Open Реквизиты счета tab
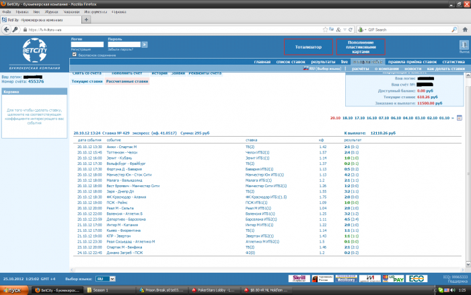The image size is (471, 295). click(205, 73)
